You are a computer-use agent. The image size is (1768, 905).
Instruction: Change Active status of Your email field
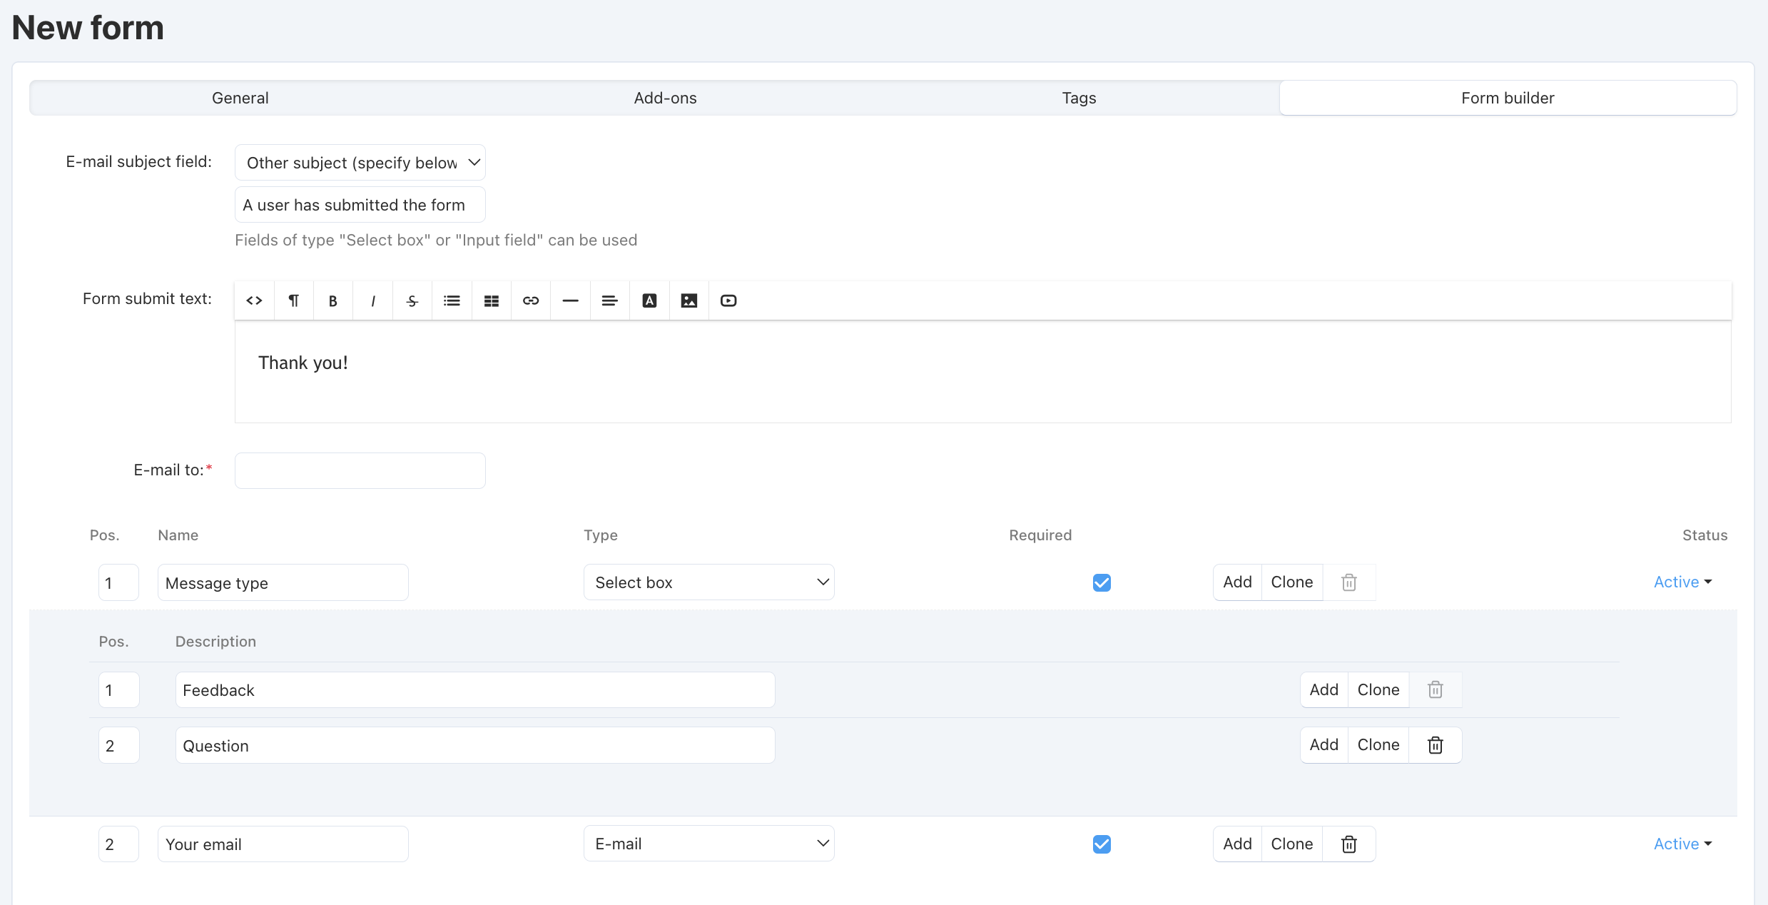pos(1683,844)
